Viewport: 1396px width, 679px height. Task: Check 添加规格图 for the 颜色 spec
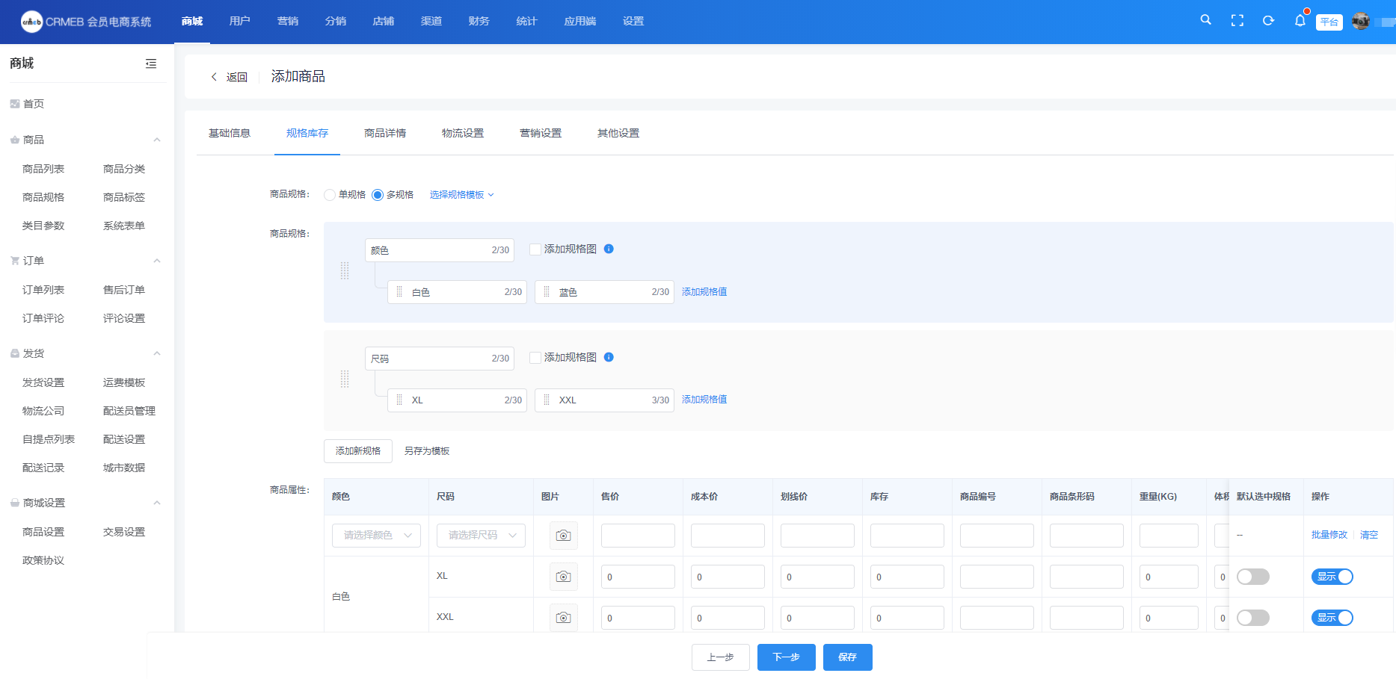535,249
